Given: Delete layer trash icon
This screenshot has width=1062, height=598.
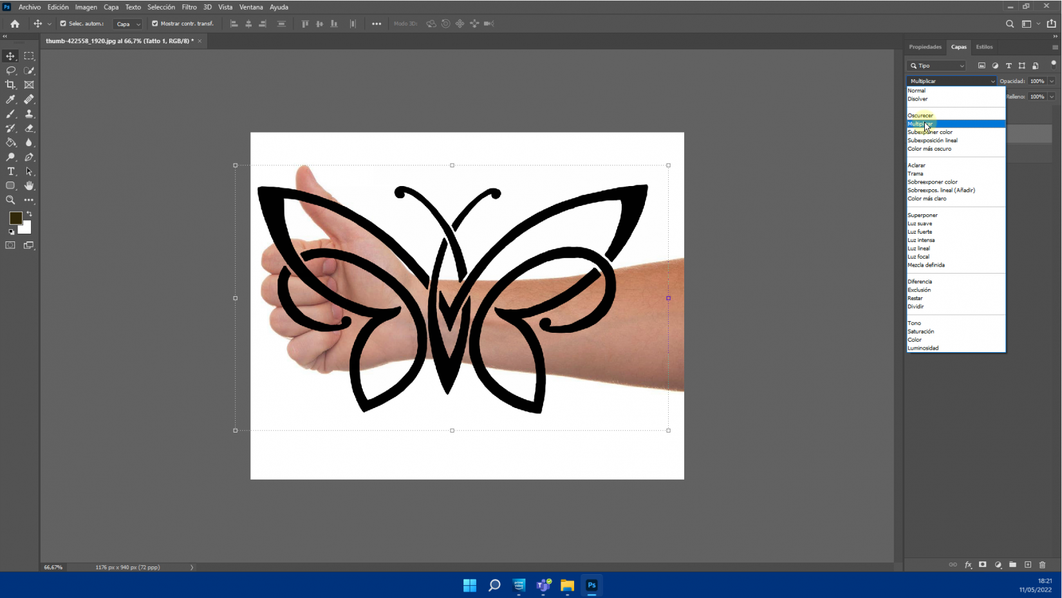Looking at the screenshot, I should pyautogui.click(x=1043, y=565).
